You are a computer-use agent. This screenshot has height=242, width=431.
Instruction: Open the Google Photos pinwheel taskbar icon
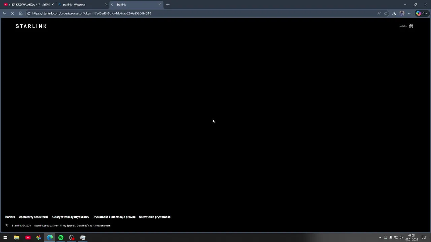point(39,238)
